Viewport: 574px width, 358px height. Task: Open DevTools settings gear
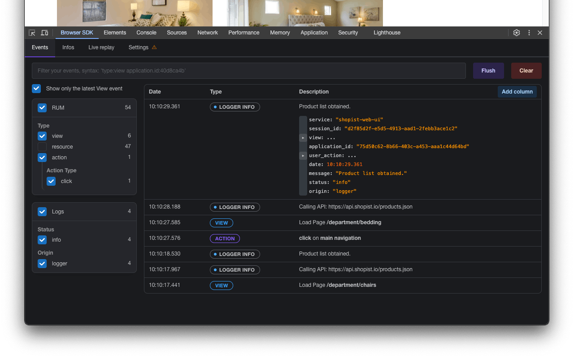tap(516, 33)
